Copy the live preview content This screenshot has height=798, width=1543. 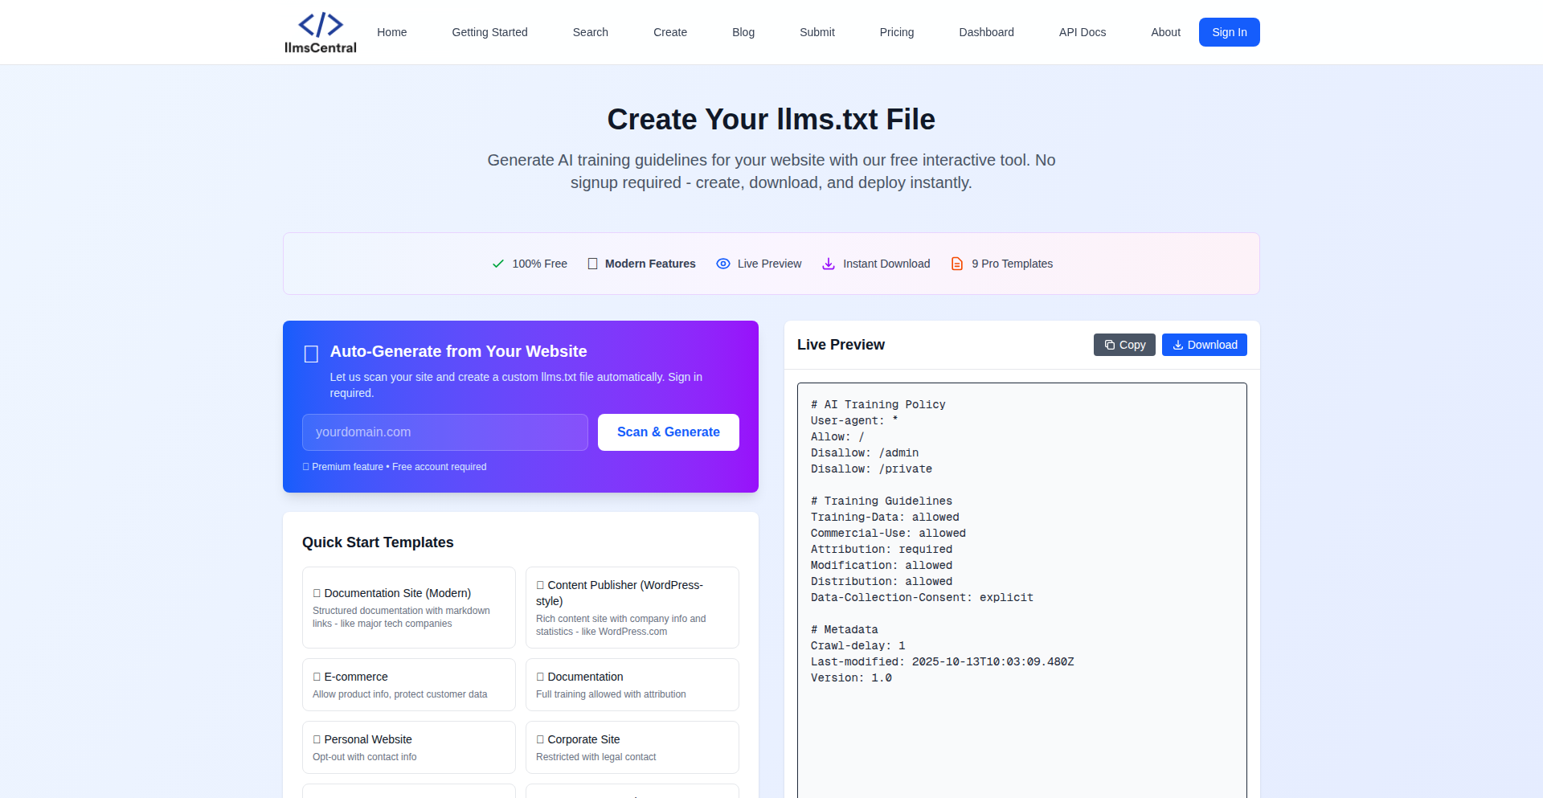click(x=1124, y=345)
